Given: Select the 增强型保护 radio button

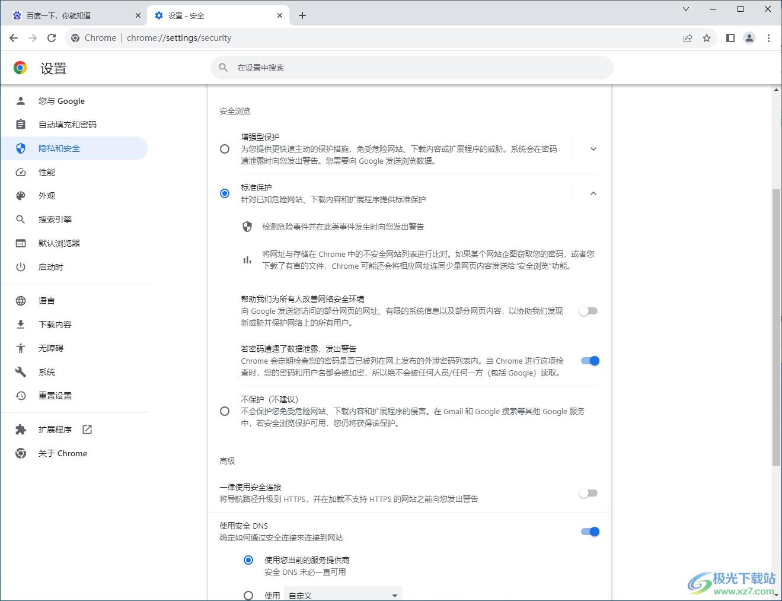Looking at the screenshot, I should click(x=225, y=149).
